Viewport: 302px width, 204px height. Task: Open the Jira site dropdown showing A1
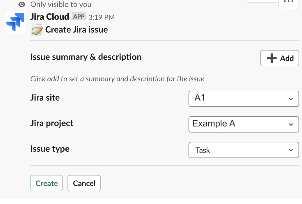click(x=244, y=99)
